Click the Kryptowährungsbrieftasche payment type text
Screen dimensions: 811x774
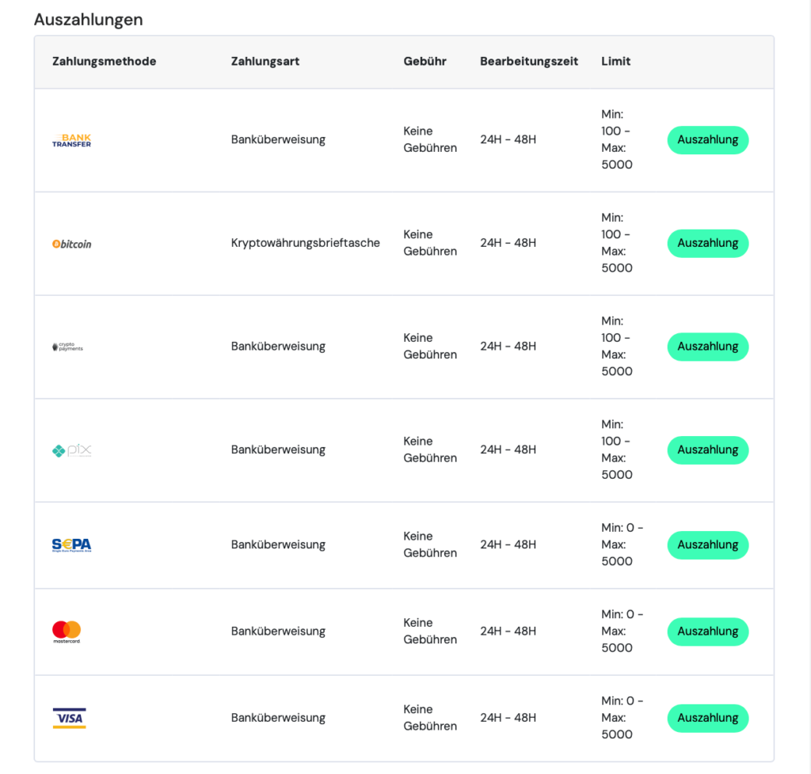coord(305,243)
